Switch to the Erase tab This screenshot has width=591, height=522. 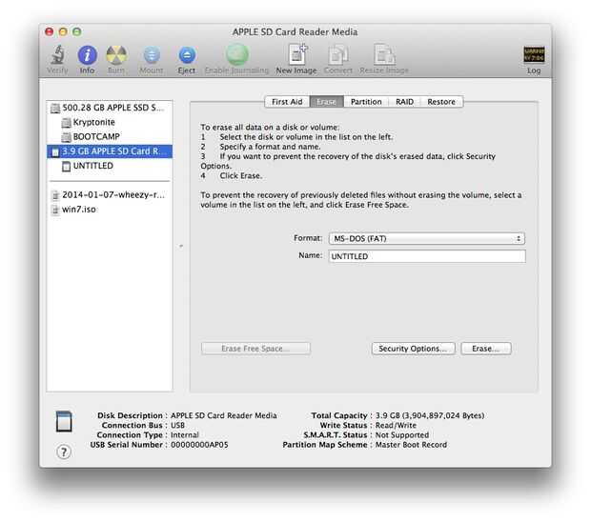326,102
